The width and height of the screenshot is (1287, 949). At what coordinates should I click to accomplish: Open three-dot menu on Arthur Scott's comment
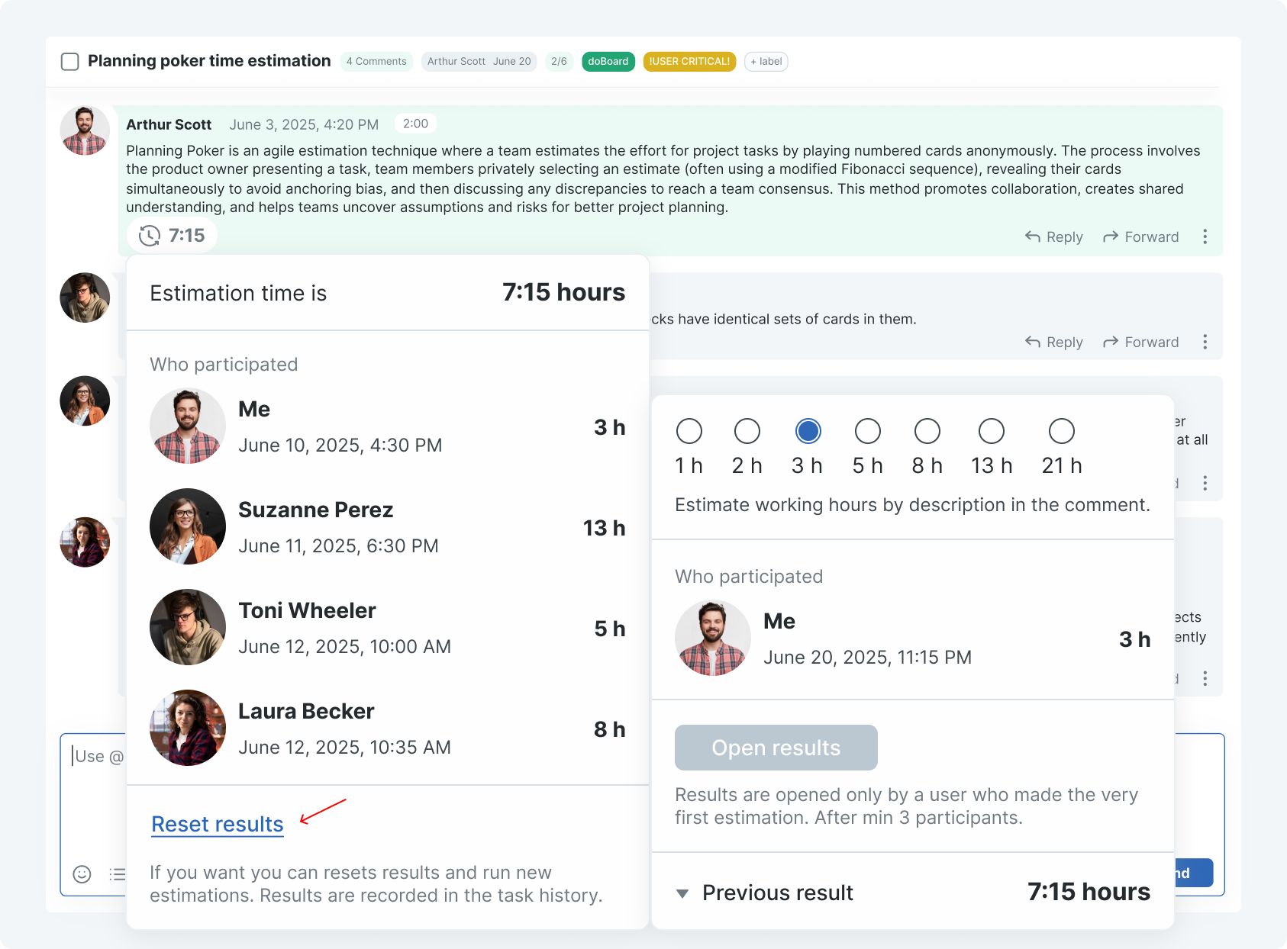(1205, 237)
